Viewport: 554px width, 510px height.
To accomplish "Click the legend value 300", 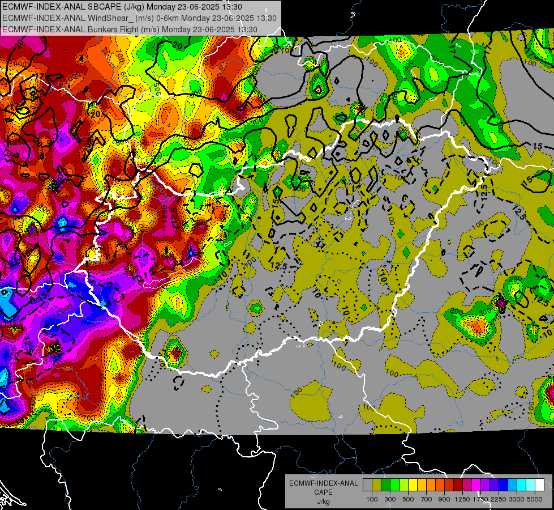I will click(390, 499).
